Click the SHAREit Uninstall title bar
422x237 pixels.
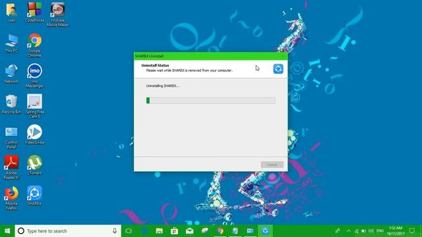pos(211,56)
